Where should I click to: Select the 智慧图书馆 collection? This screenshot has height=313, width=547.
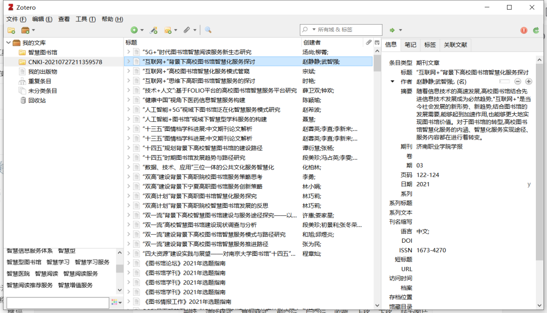coord(43,52)
